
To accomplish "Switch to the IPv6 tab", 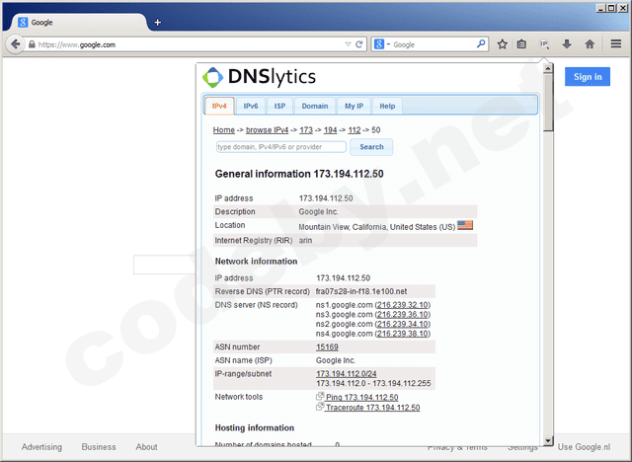I will (251, 106).
